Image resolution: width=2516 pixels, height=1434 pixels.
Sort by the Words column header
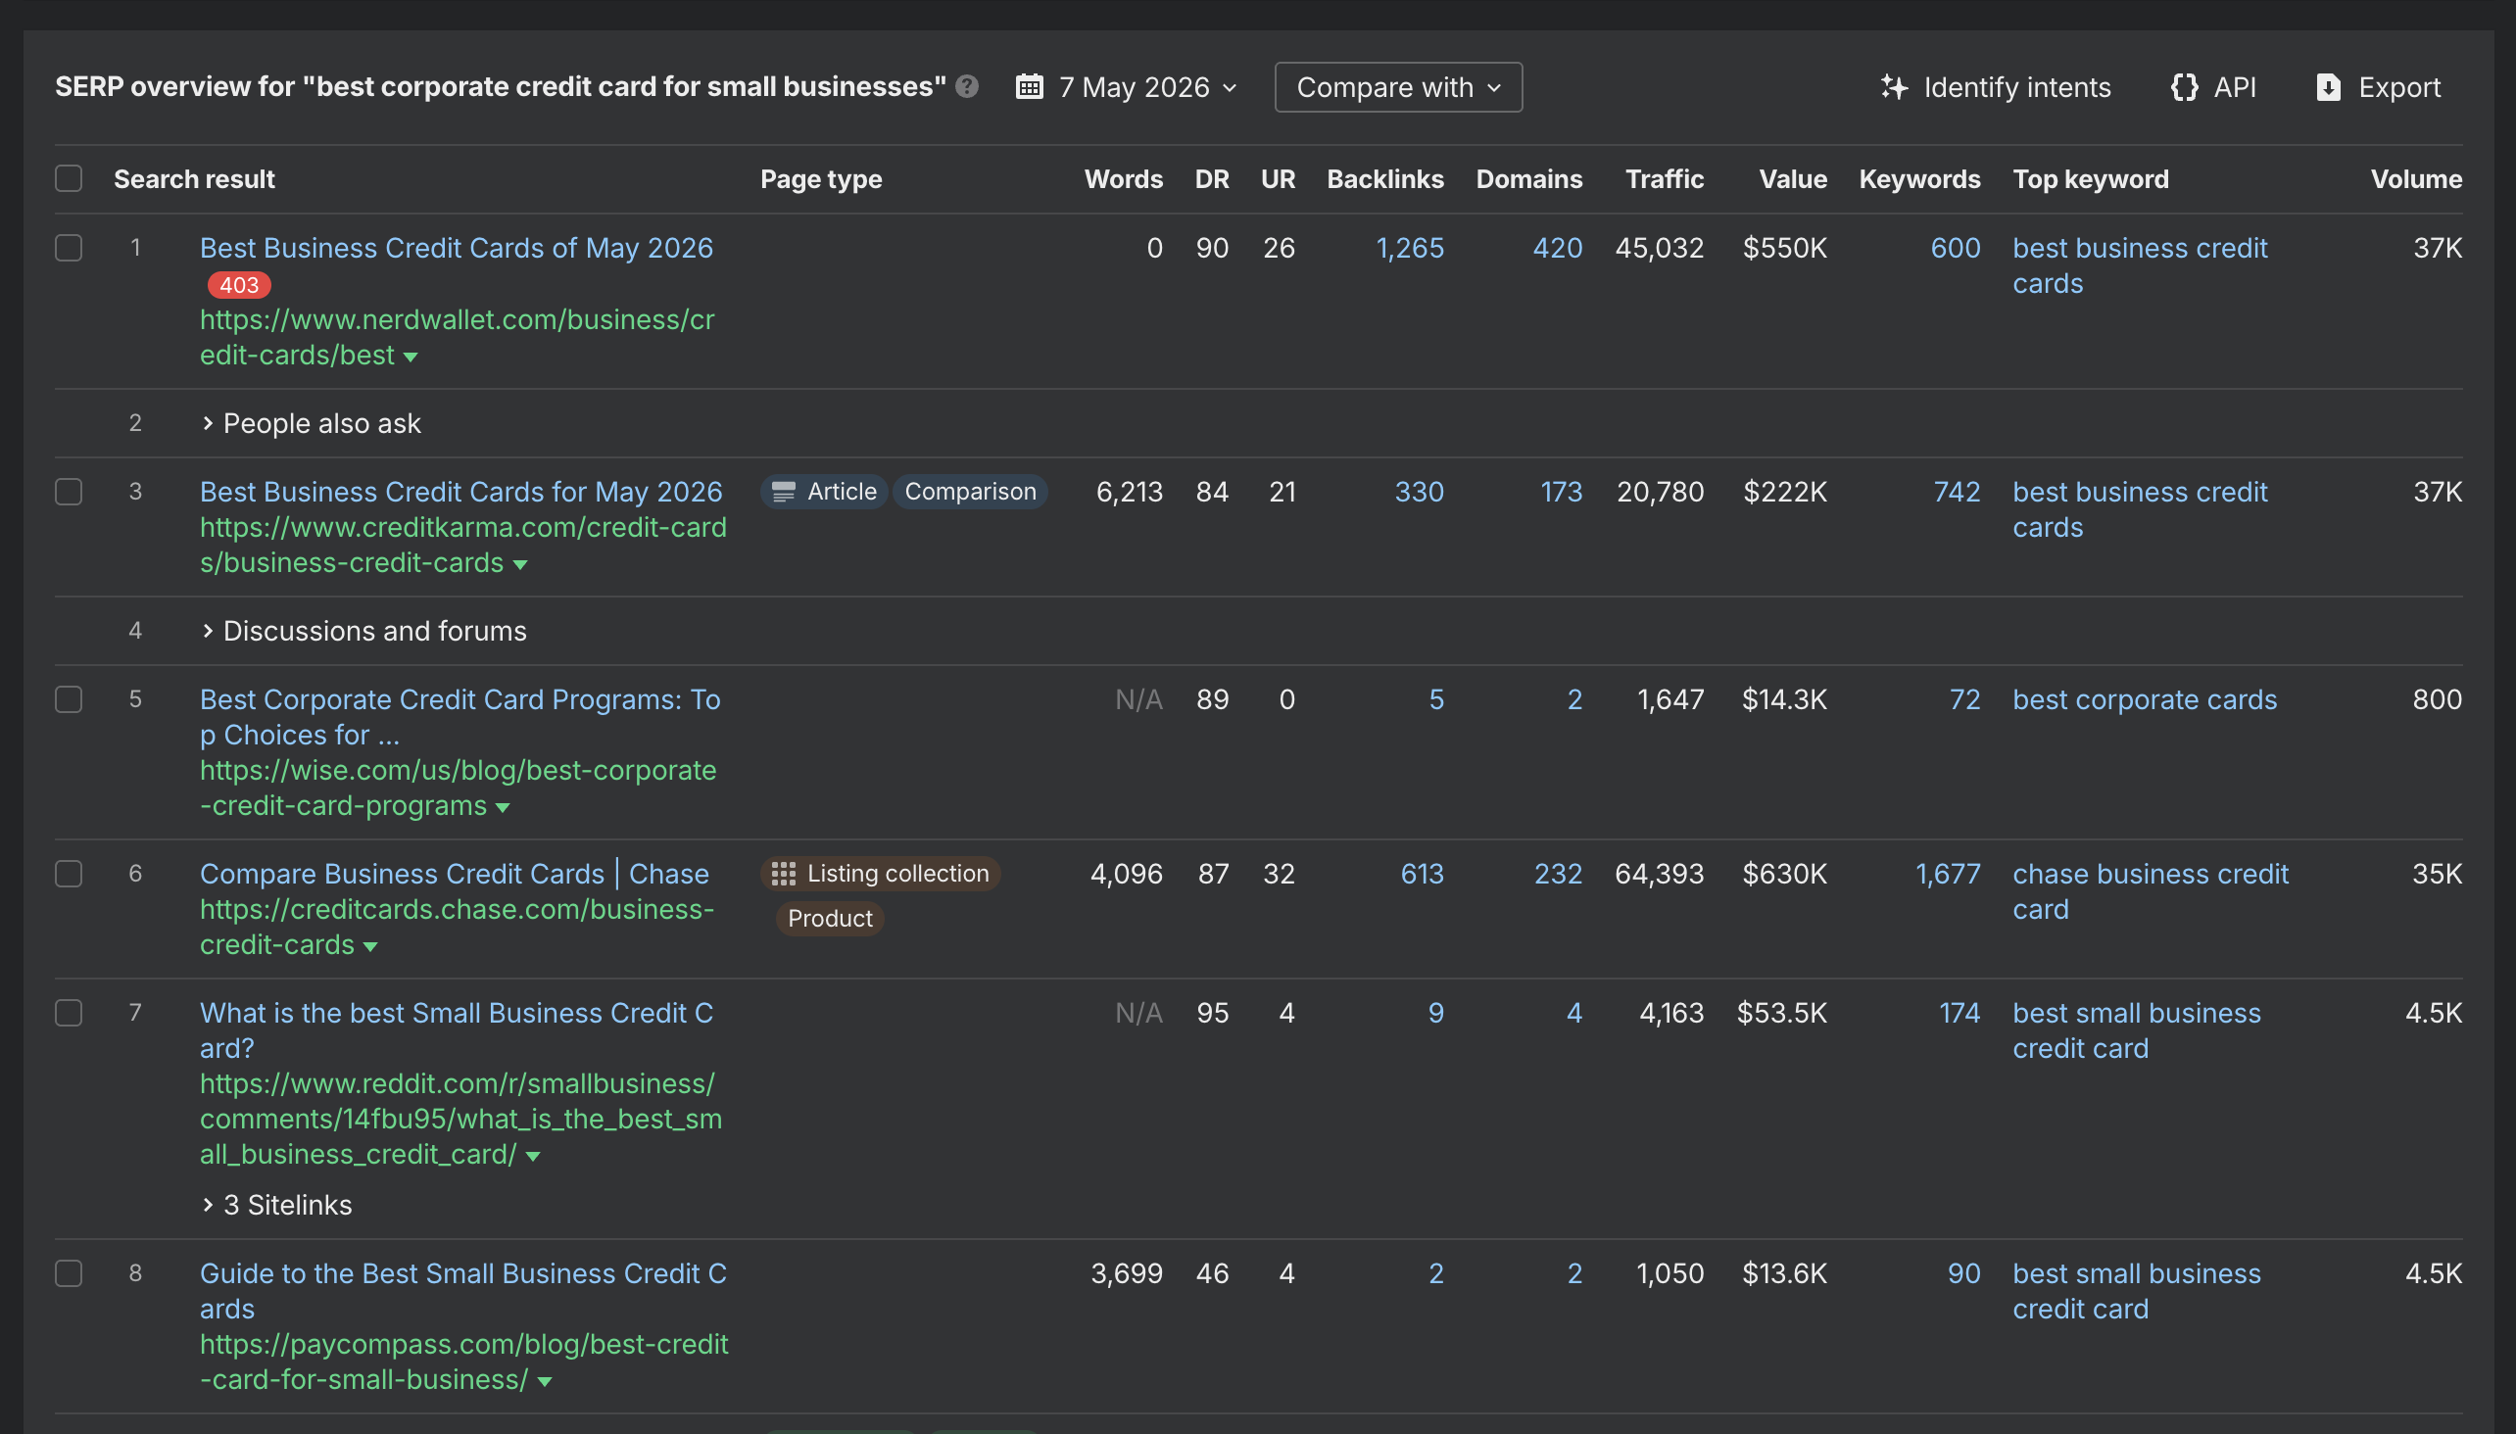pos(1123,178)
